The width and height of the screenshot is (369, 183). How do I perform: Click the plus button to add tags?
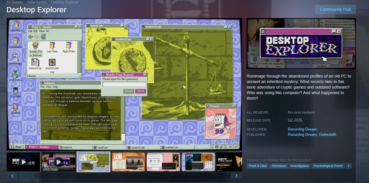(349, 166)
